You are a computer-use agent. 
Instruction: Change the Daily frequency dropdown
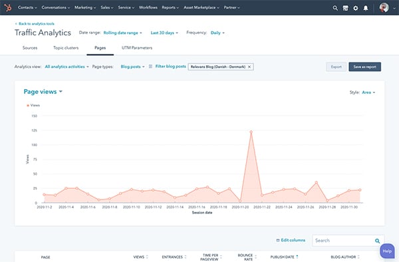[x=217, y=33]
